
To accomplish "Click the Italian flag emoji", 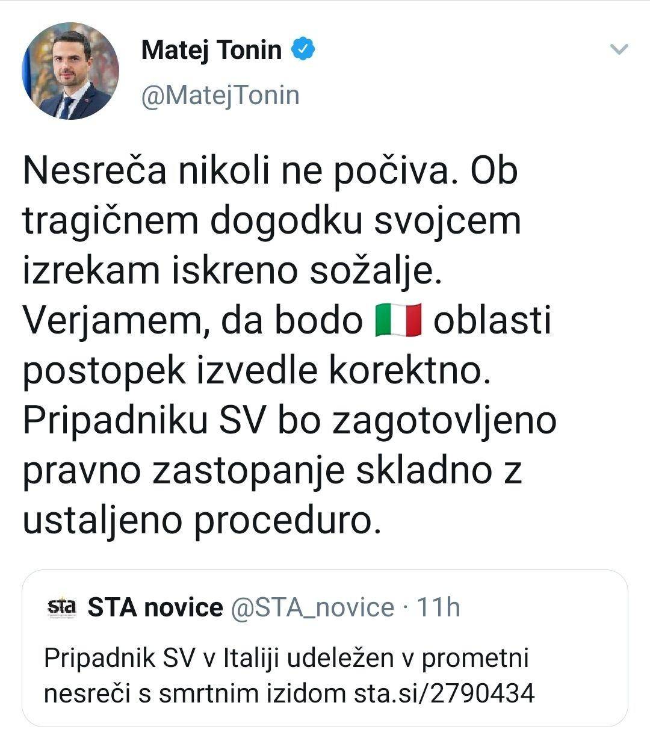I will pyautogui.click(x=397, y=320).
